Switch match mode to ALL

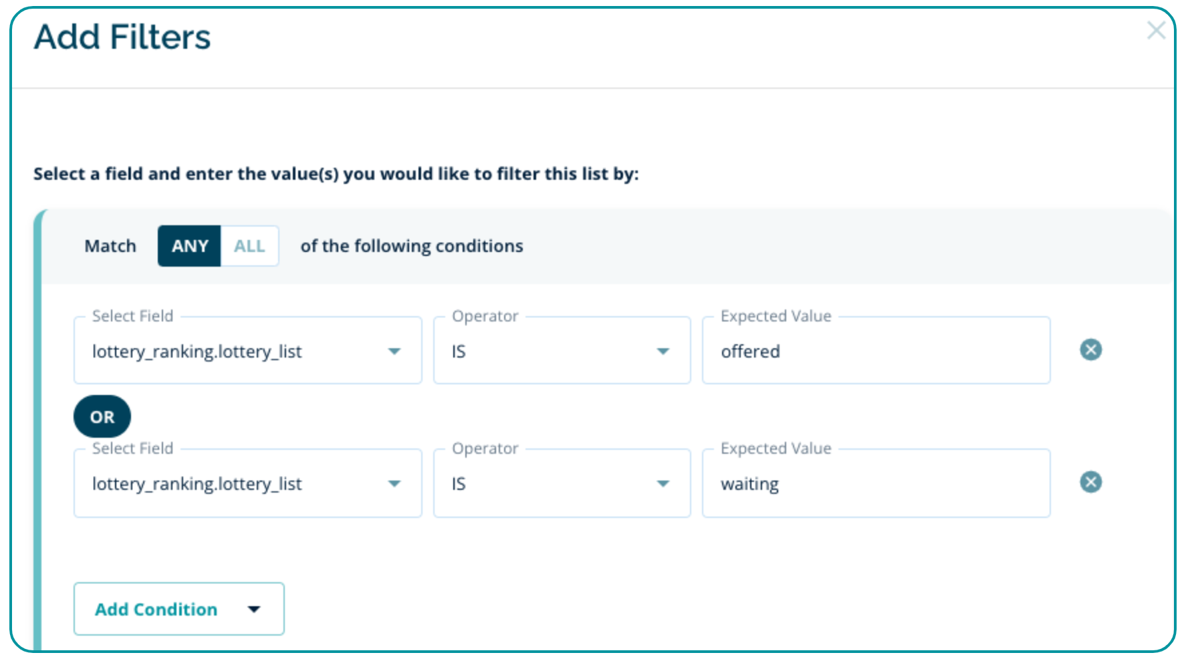(249, 246)
